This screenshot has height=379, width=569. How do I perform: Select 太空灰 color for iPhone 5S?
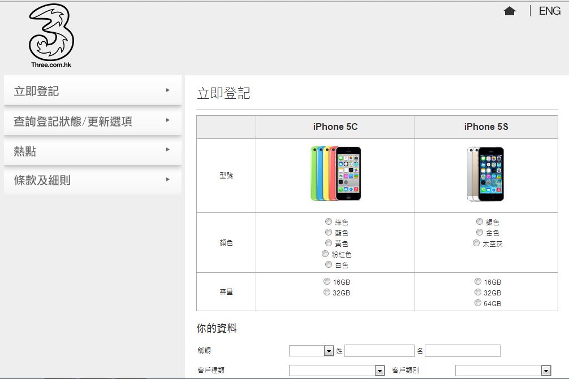(476, 243)
